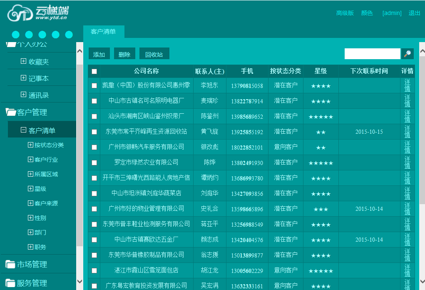Select checkbox for 罗定市绿然农业有限公司
Screen dimensions: 425x290
click(94, 162)
